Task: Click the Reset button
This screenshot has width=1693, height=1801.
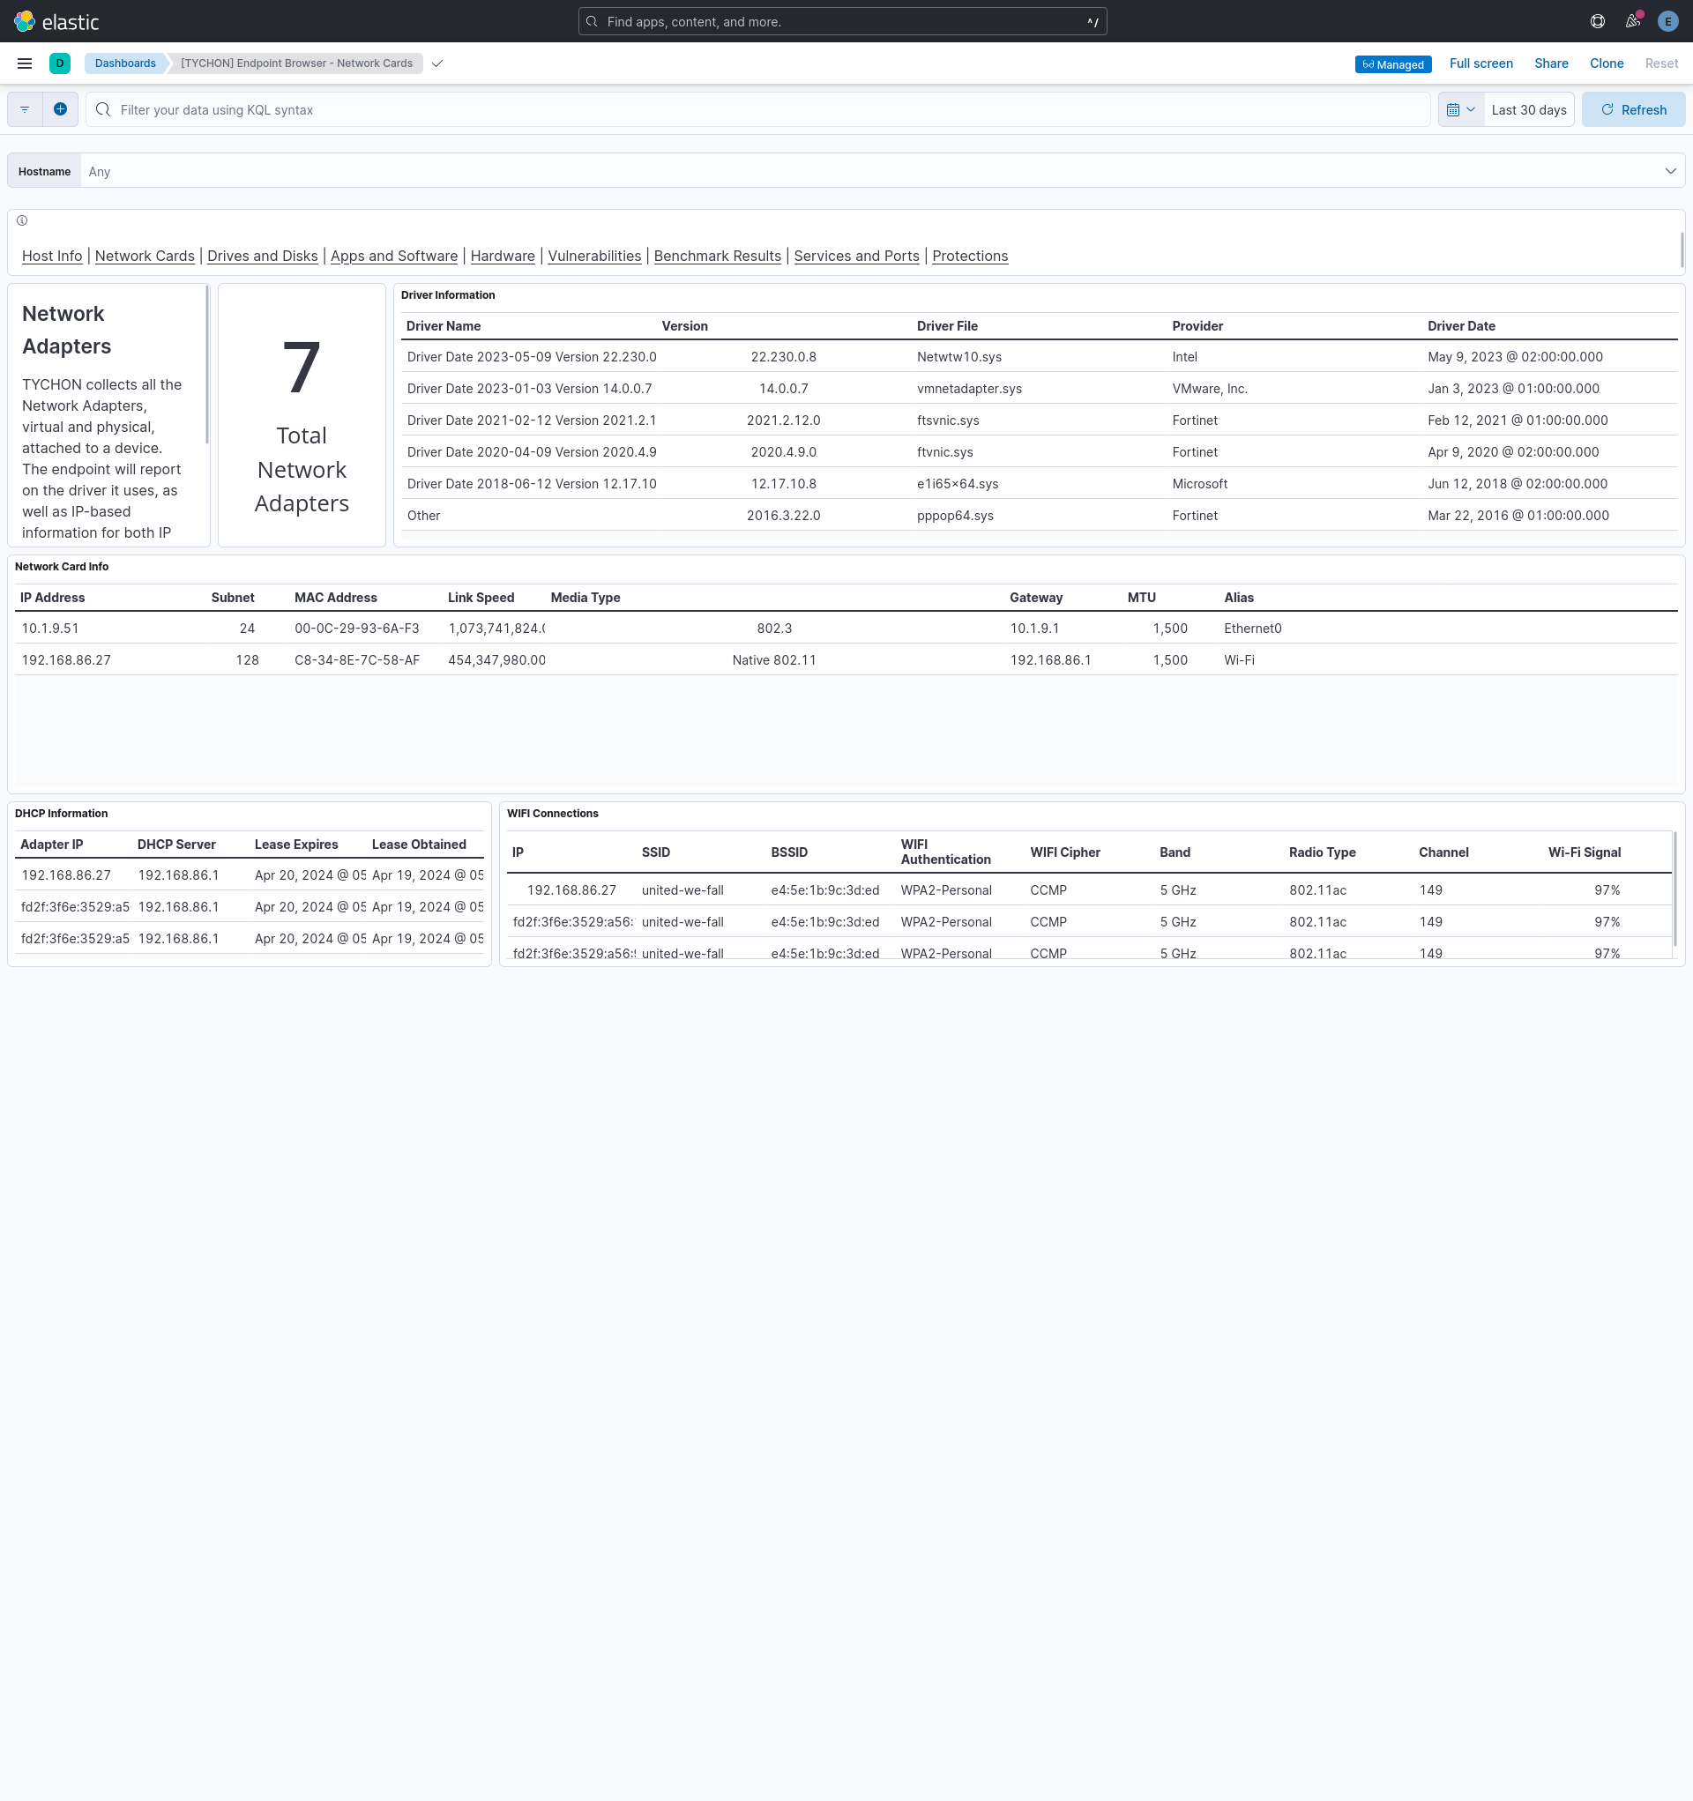Action: coord(1661,63)
